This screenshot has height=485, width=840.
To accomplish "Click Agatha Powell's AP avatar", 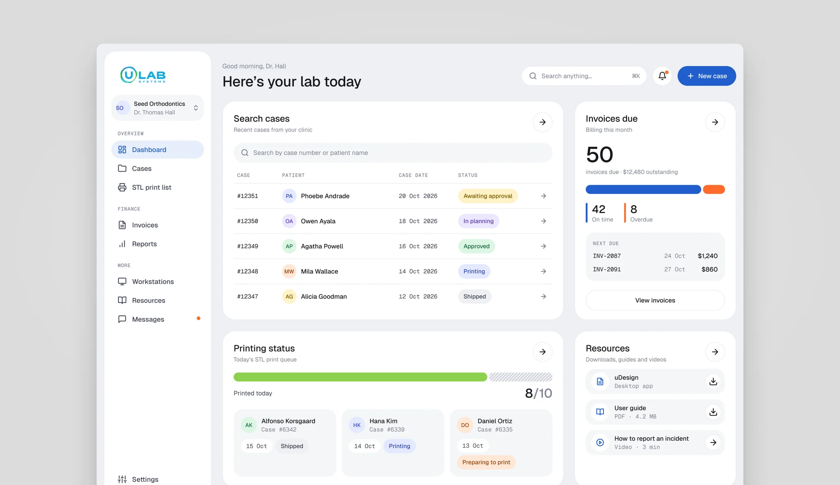I will click(x=289, y=246).
